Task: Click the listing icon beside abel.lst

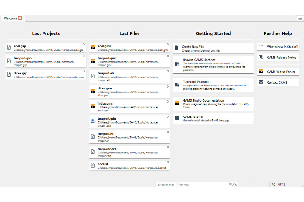Action: [93, 165]
